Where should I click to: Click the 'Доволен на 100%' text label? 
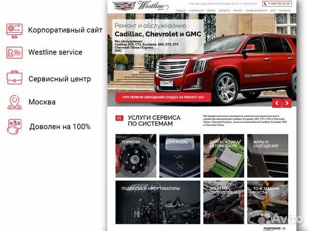pos(60,127)
